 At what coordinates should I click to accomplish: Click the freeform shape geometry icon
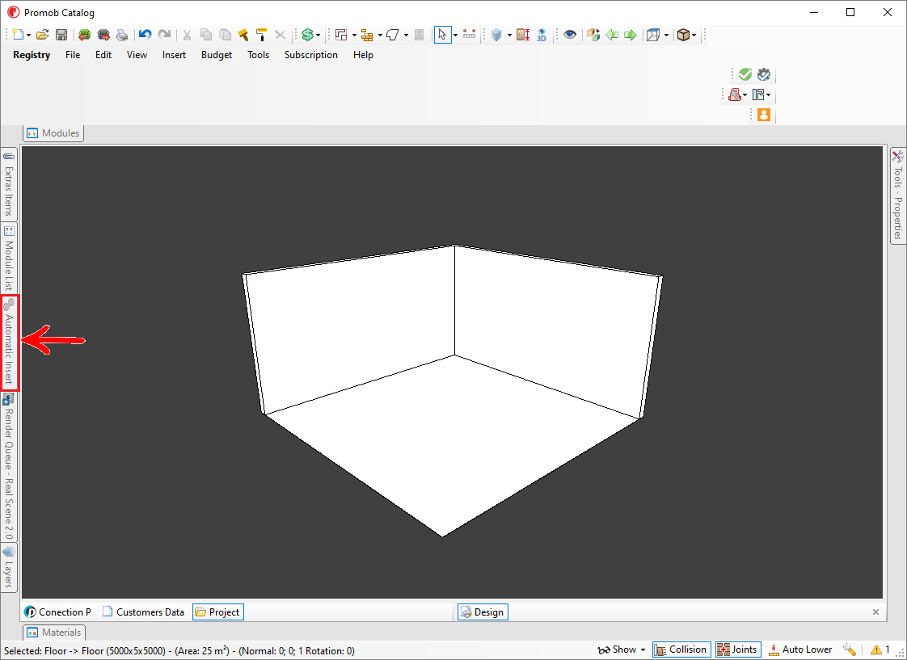pos(393,35)
